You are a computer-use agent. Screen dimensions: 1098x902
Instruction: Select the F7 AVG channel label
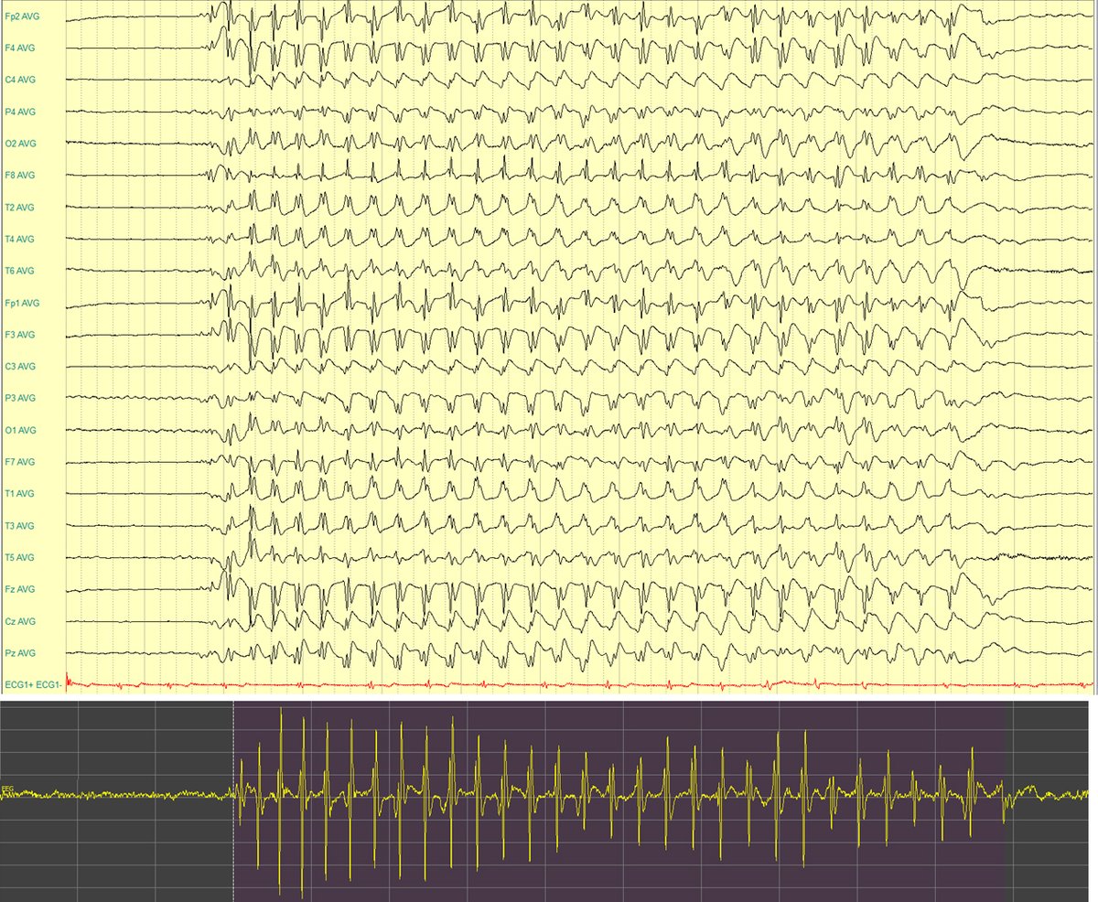(20, 462)
